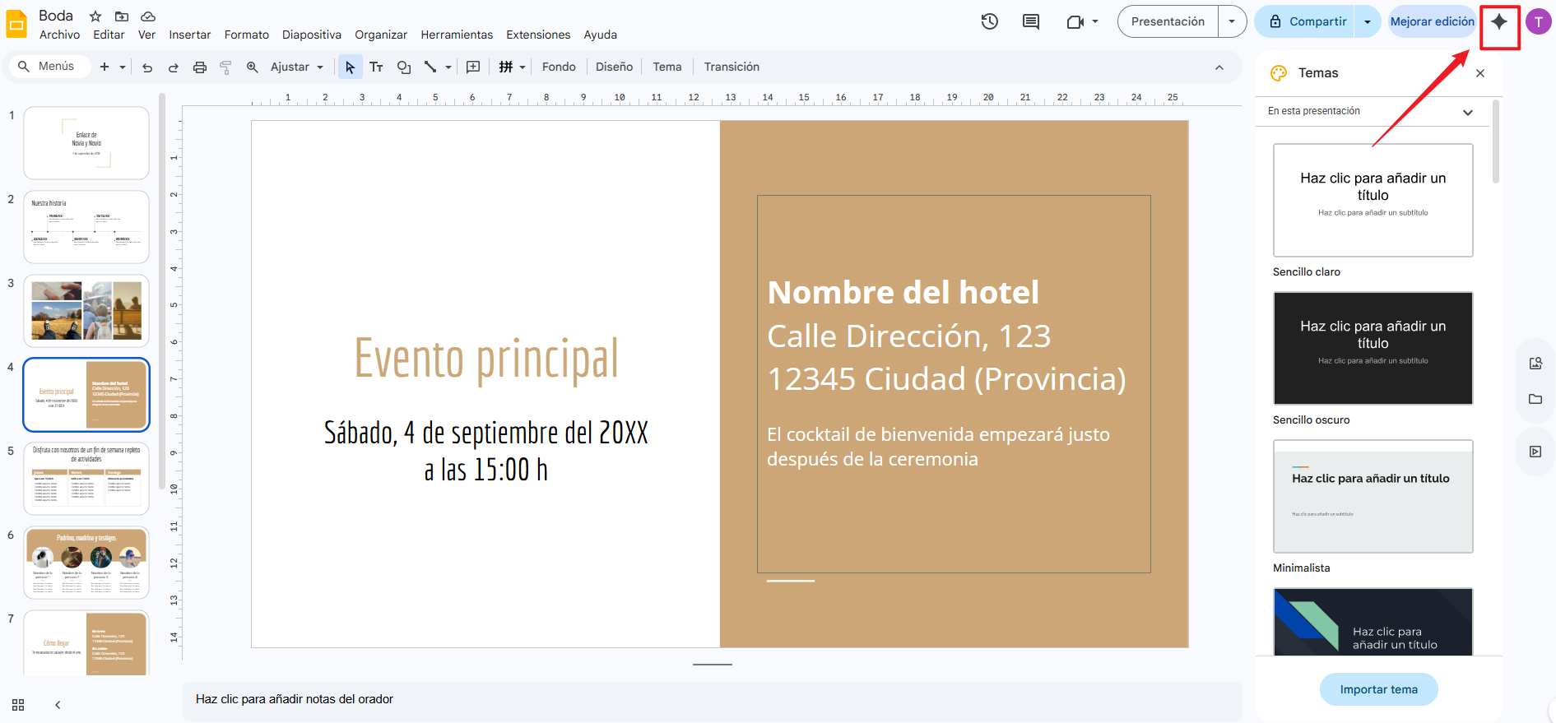The image size is (1556, 723).
Task: Click Mejorar edición button
Action: click(x=1432, y=21)
